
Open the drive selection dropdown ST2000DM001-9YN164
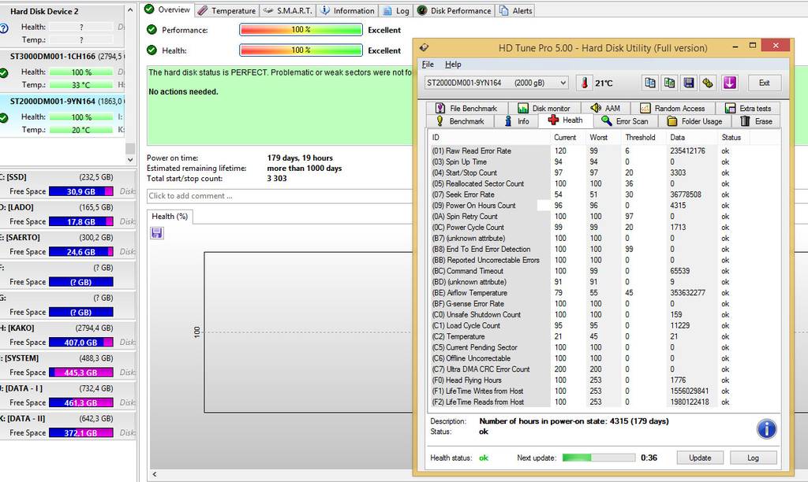(x=496, y=83)
